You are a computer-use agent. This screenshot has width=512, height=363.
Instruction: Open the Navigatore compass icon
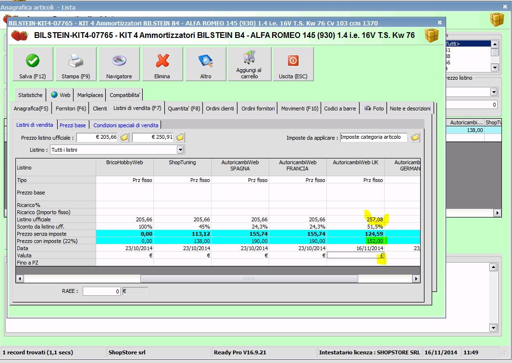click(x=119, y=60)
